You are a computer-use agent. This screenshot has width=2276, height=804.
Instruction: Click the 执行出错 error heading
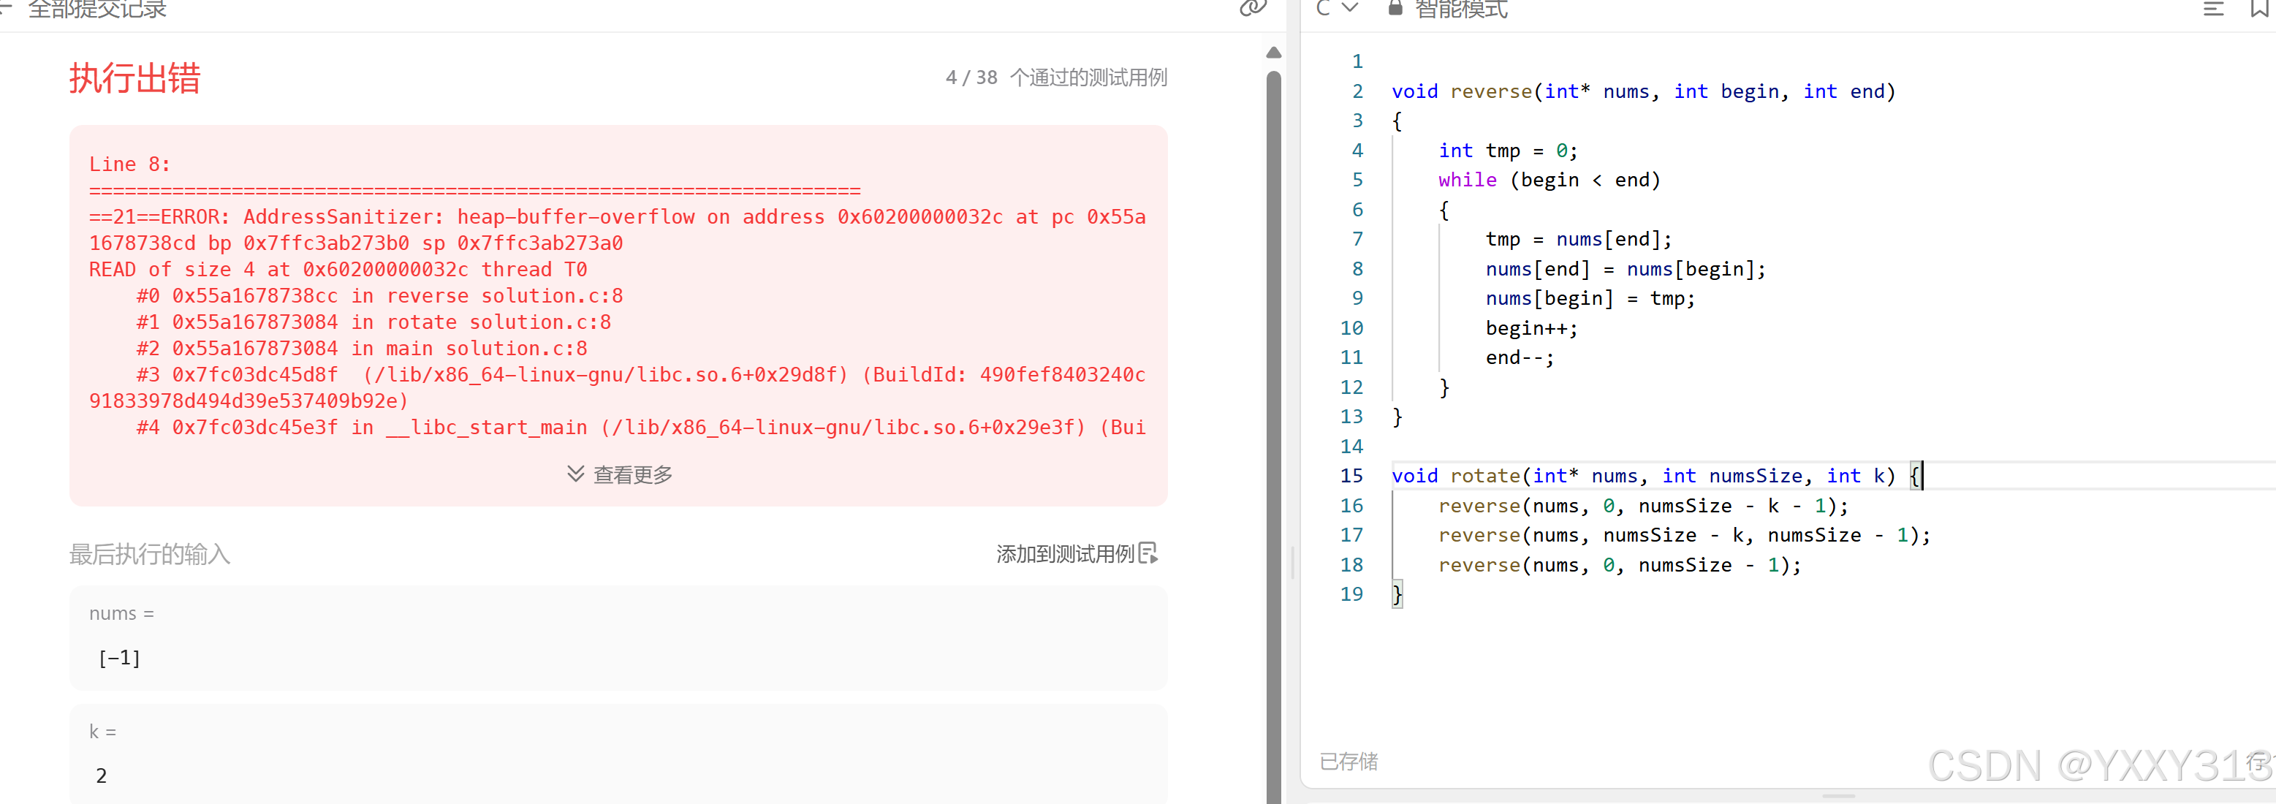click(x=135, y=79)
